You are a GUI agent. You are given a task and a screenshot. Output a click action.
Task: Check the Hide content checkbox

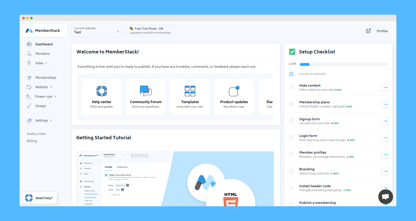[291, 87]
